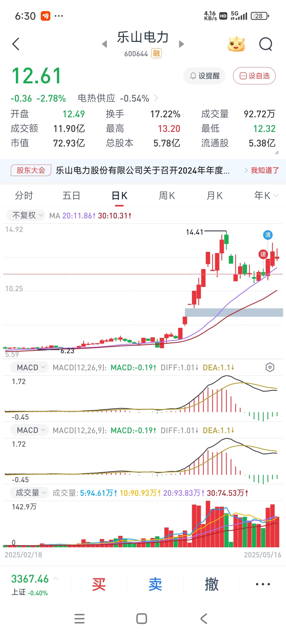This screenshot has height=637, width=286.
Task: Tap the 清 marker on chart
Action: 268,235
